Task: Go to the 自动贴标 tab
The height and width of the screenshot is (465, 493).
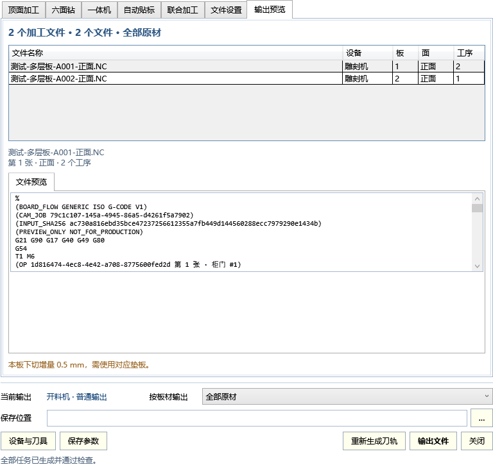Action: coord(139,10)
